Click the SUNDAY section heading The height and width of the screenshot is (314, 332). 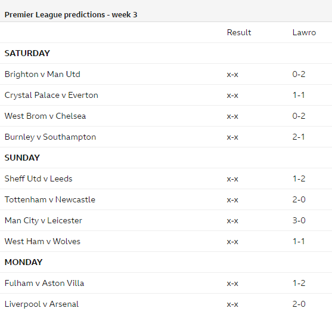[x=22, y=158]
